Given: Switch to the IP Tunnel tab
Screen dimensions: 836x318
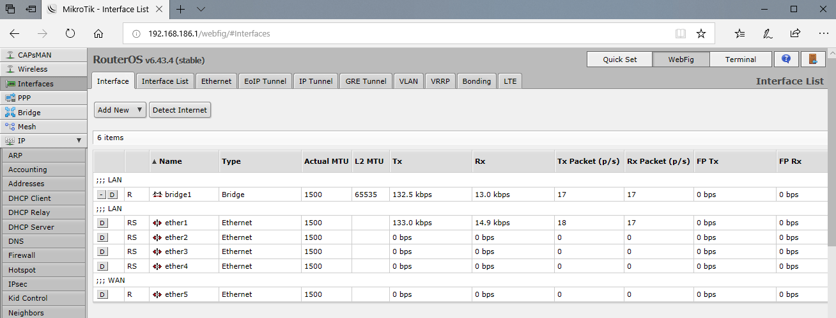Looking at the screenshot, I should pos(316,81).
